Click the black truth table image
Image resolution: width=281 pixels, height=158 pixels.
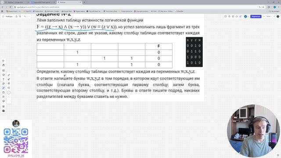[x=194, y=52]
